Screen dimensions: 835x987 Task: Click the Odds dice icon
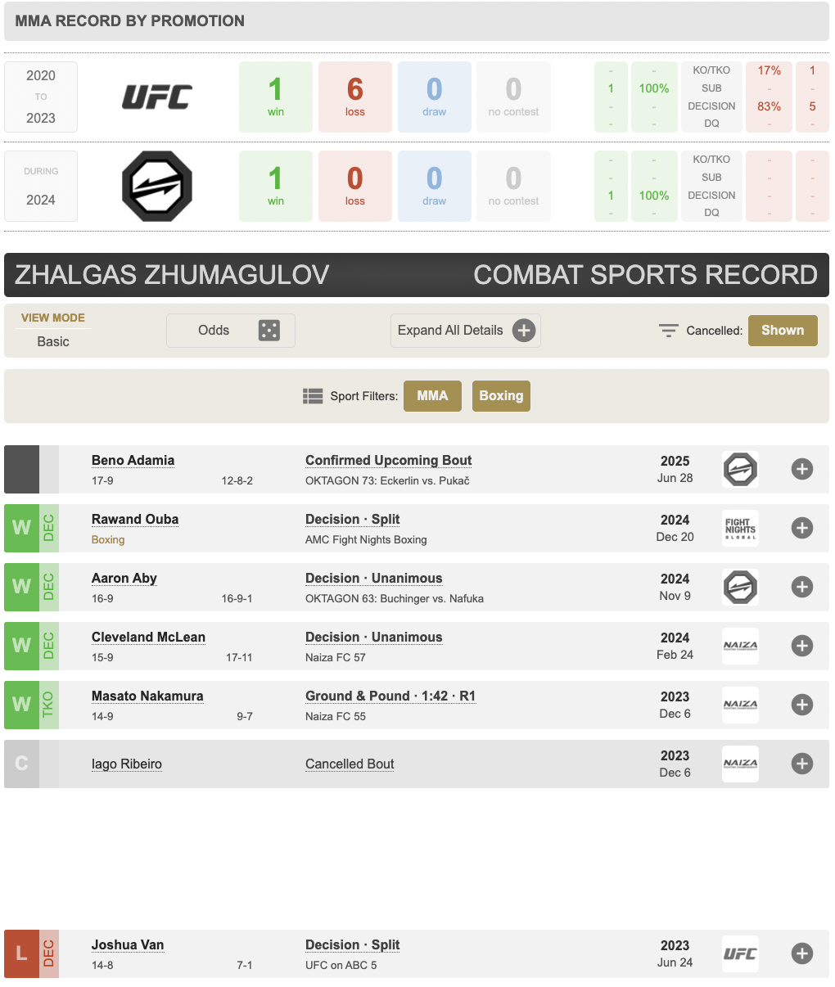click(x=269, y=331)
